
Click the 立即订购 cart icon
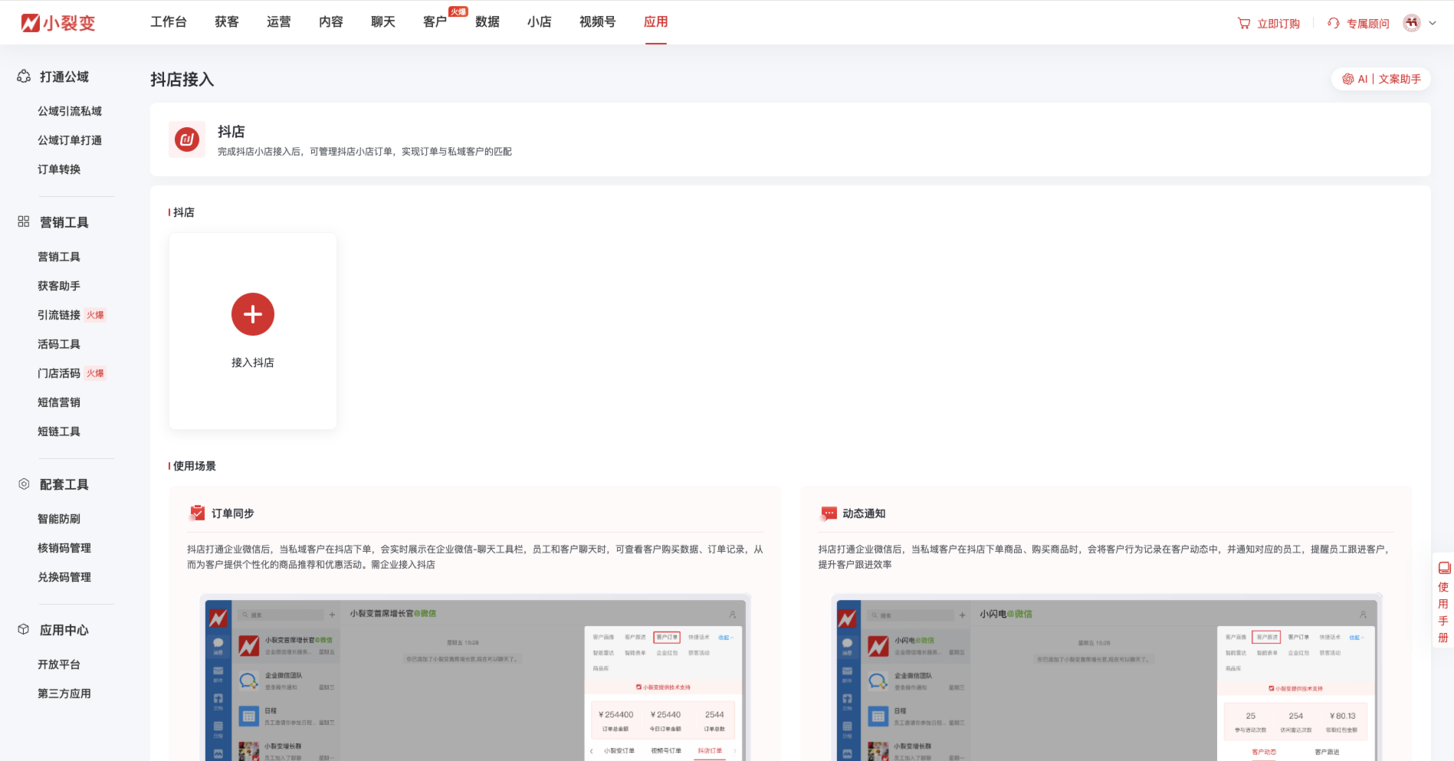(x=1244, y=24)
